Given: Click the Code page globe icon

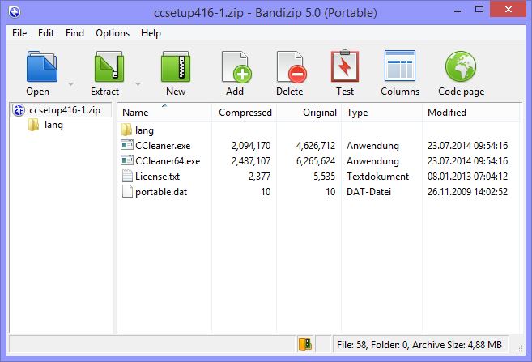Looking at the screenshot, I should click(x=461, y=66).
